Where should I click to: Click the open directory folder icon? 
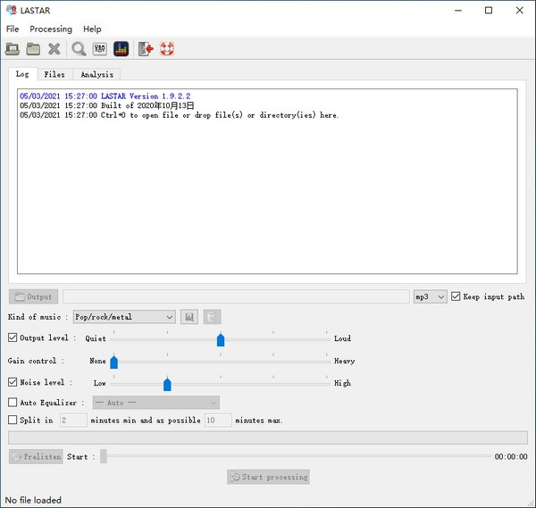coord(33,49)
